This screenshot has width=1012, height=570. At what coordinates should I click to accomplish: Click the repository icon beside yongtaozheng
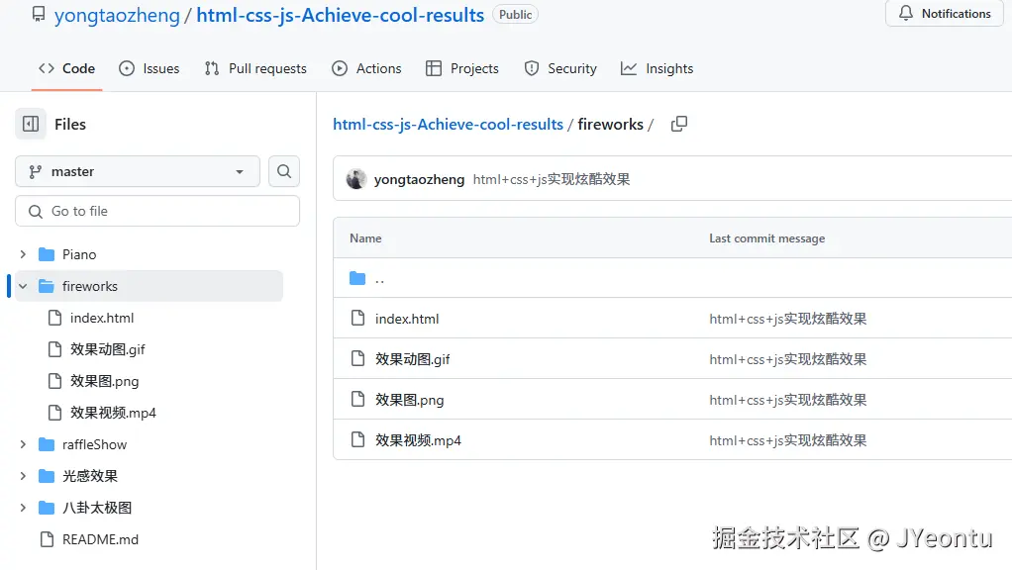pyautogui.click(x=39, y=15)
